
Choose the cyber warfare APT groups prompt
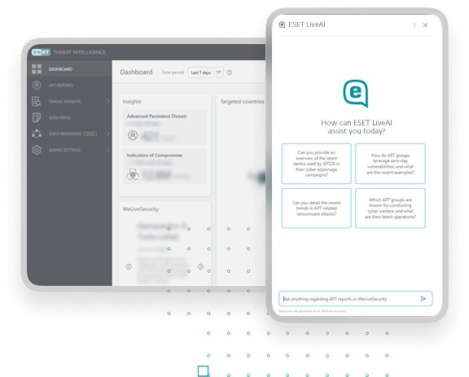(390, 208)
